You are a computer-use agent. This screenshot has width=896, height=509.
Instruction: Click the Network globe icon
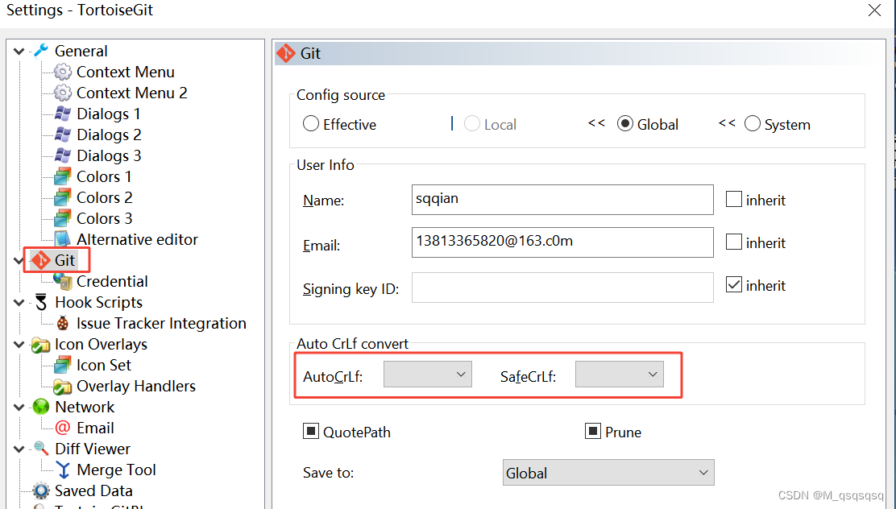coord(41,407)
